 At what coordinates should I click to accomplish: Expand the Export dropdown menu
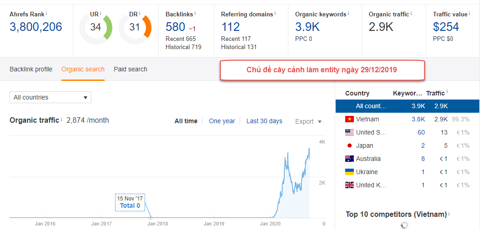click(x=308, y=121)
